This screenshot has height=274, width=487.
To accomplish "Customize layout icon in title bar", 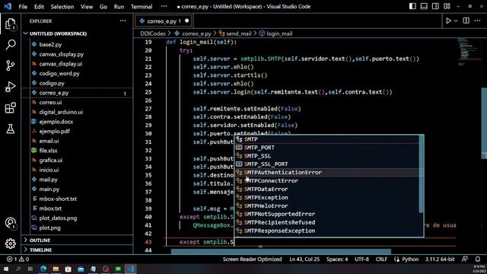I will 447,6.
